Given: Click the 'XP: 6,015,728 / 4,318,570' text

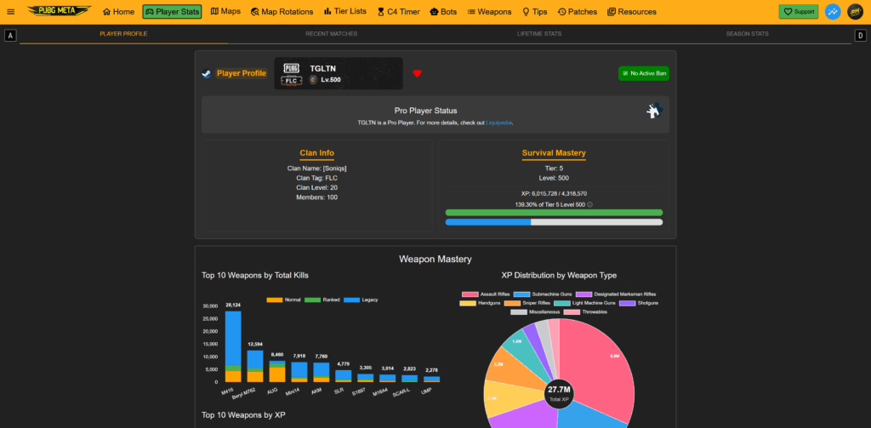Looking at the screenshot, I should click(x=554, y=193).
